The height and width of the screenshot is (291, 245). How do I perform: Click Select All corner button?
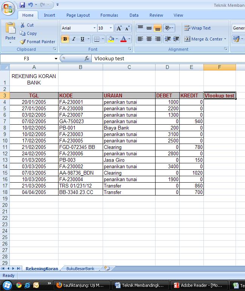click(5, 67)
